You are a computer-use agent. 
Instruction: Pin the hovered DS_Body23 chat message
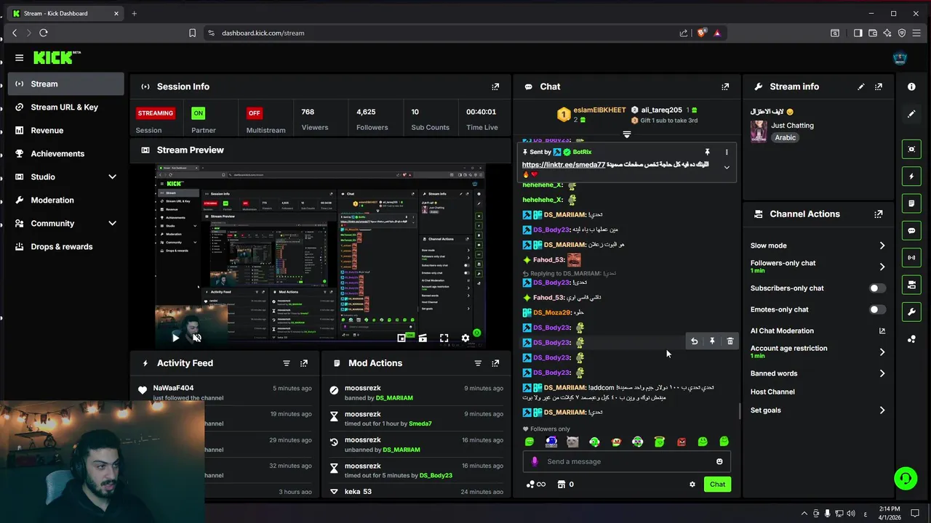[x=712, y=341]
